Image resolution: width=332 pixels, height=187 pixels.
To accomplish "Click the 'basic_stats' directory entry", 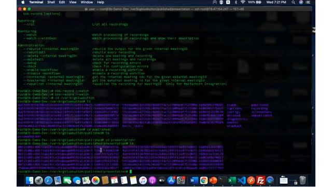I will tap(133, 126).
